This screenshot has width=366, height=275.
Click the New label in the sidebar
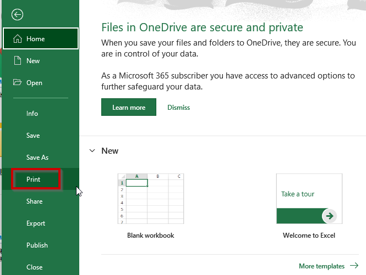pos(33,61)
